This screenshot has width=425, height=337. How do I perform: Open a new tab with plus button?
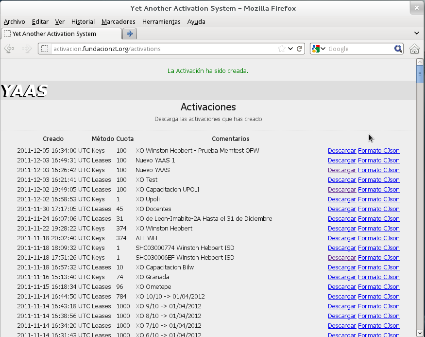point(130,34)
